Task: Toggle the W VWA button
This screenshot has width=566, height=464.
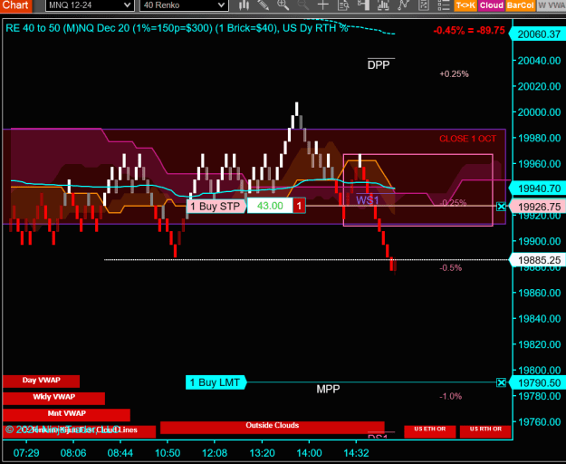Action: pos(552,5)
